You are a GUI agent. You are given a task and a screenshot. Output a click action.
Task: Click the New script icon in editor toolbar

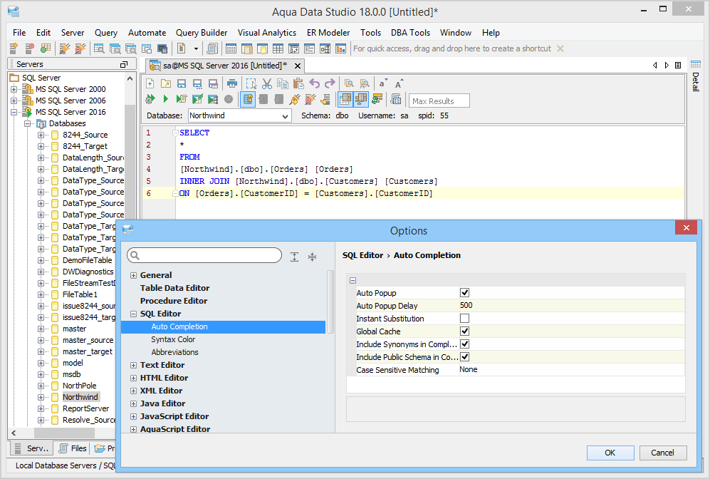pyautogui.click(x=150, y=83)
